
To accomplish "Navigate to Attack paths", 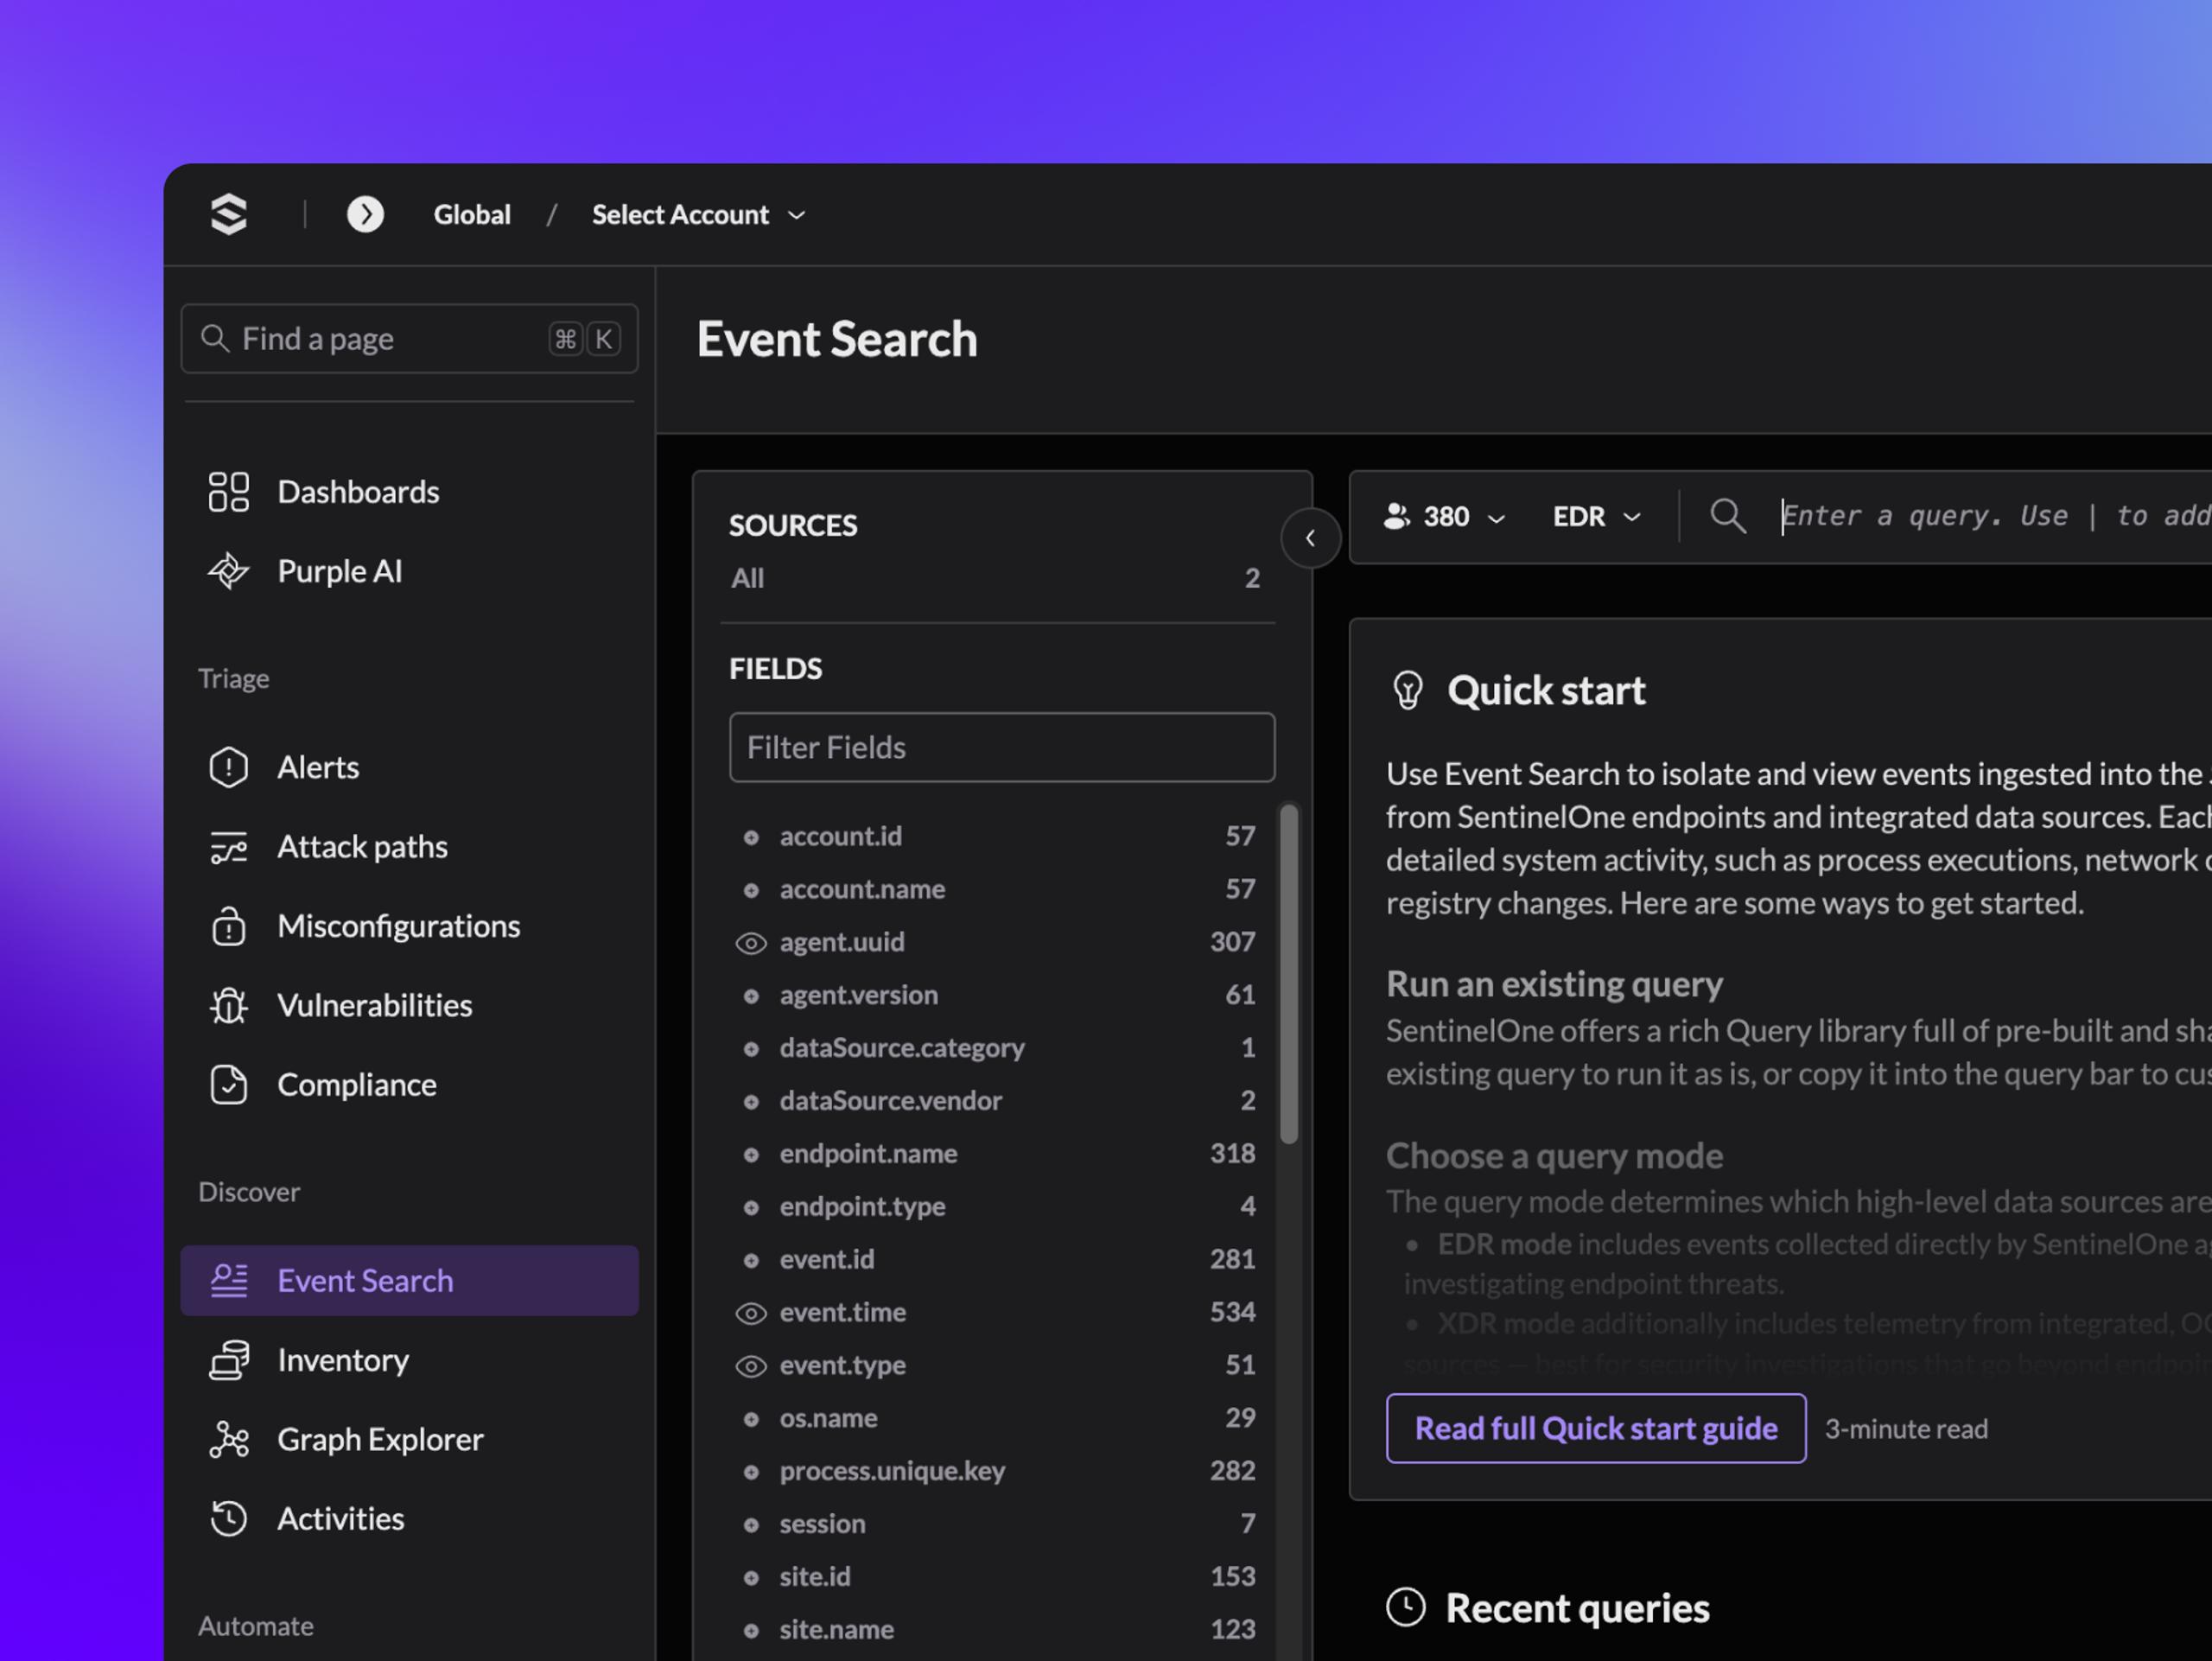I will [409, 847].
